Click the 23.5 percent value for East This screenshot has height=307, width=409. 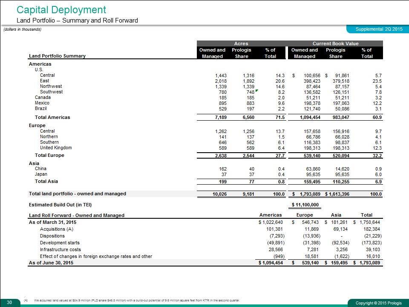pos(377,81)
